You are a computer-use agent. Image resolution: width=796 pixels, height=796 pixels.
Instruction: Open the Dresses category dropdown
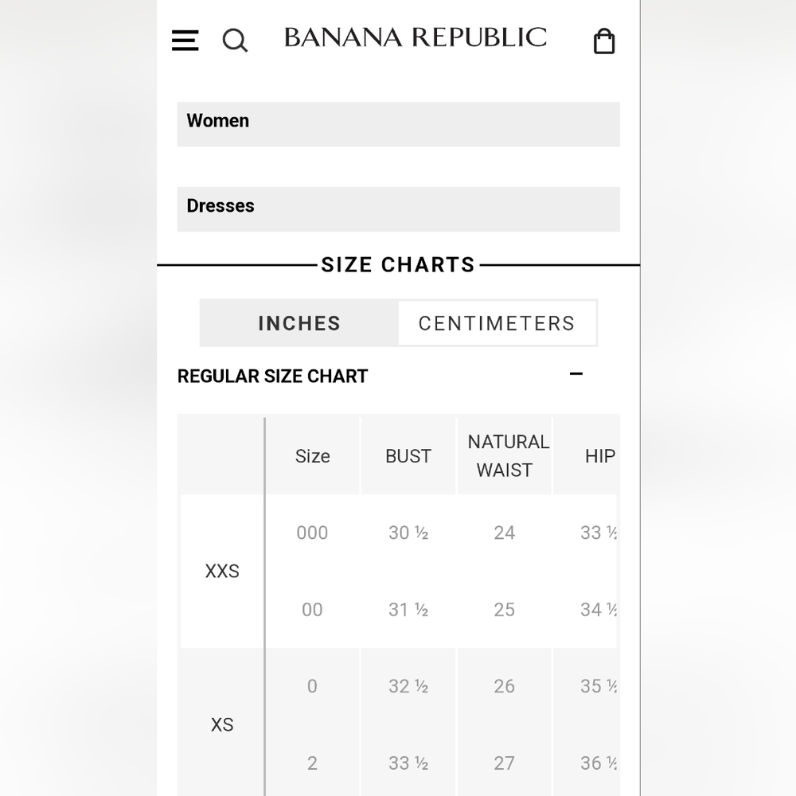click(399, 209)
